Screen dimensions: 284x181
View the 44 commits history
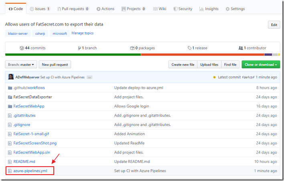click(x=32, y=48)
